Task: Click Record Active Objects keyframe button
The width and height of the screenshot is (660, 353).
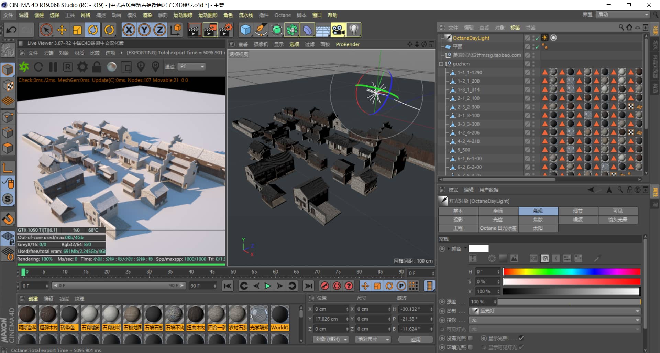Action: 325,286
